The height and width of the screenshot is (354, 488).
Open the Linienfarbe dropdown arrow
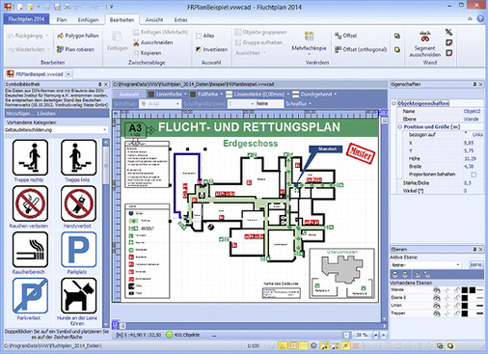(185, 95)
